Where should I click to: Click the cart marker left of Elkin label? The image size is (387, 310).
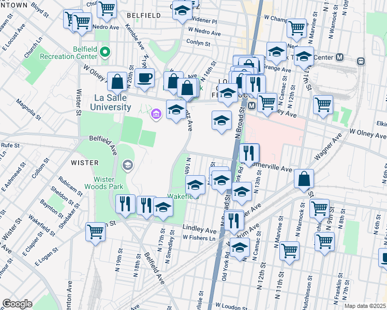[323, 107]
